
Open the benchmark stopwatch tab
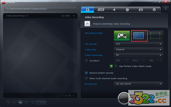coord(127,10)
